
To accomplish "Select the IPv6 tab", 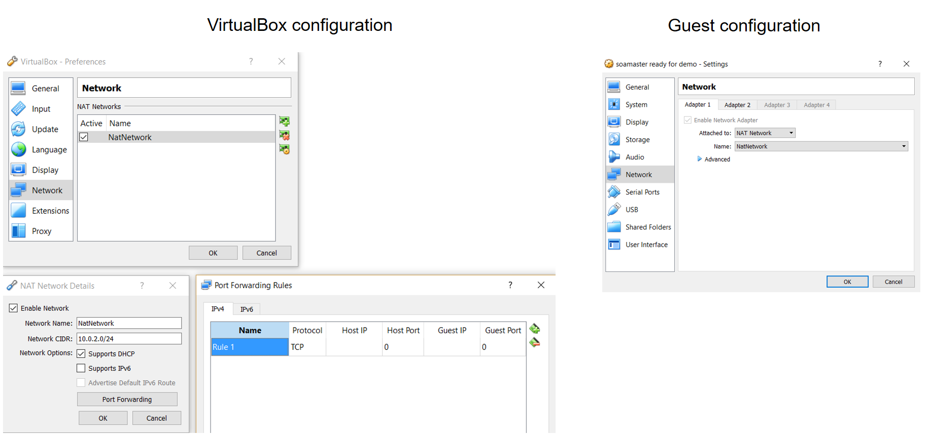I will [x=247, y=309].
